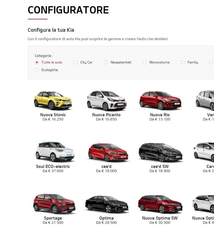214x235 pixels.
Task: Click the Optima model name link
Action: tap(106, 218)
